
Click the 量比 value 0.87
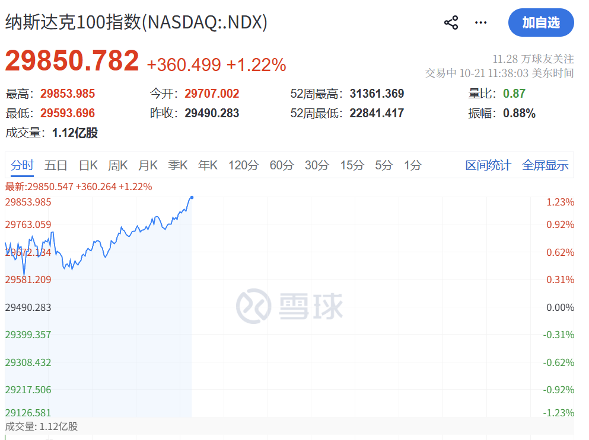coord(514,94)
